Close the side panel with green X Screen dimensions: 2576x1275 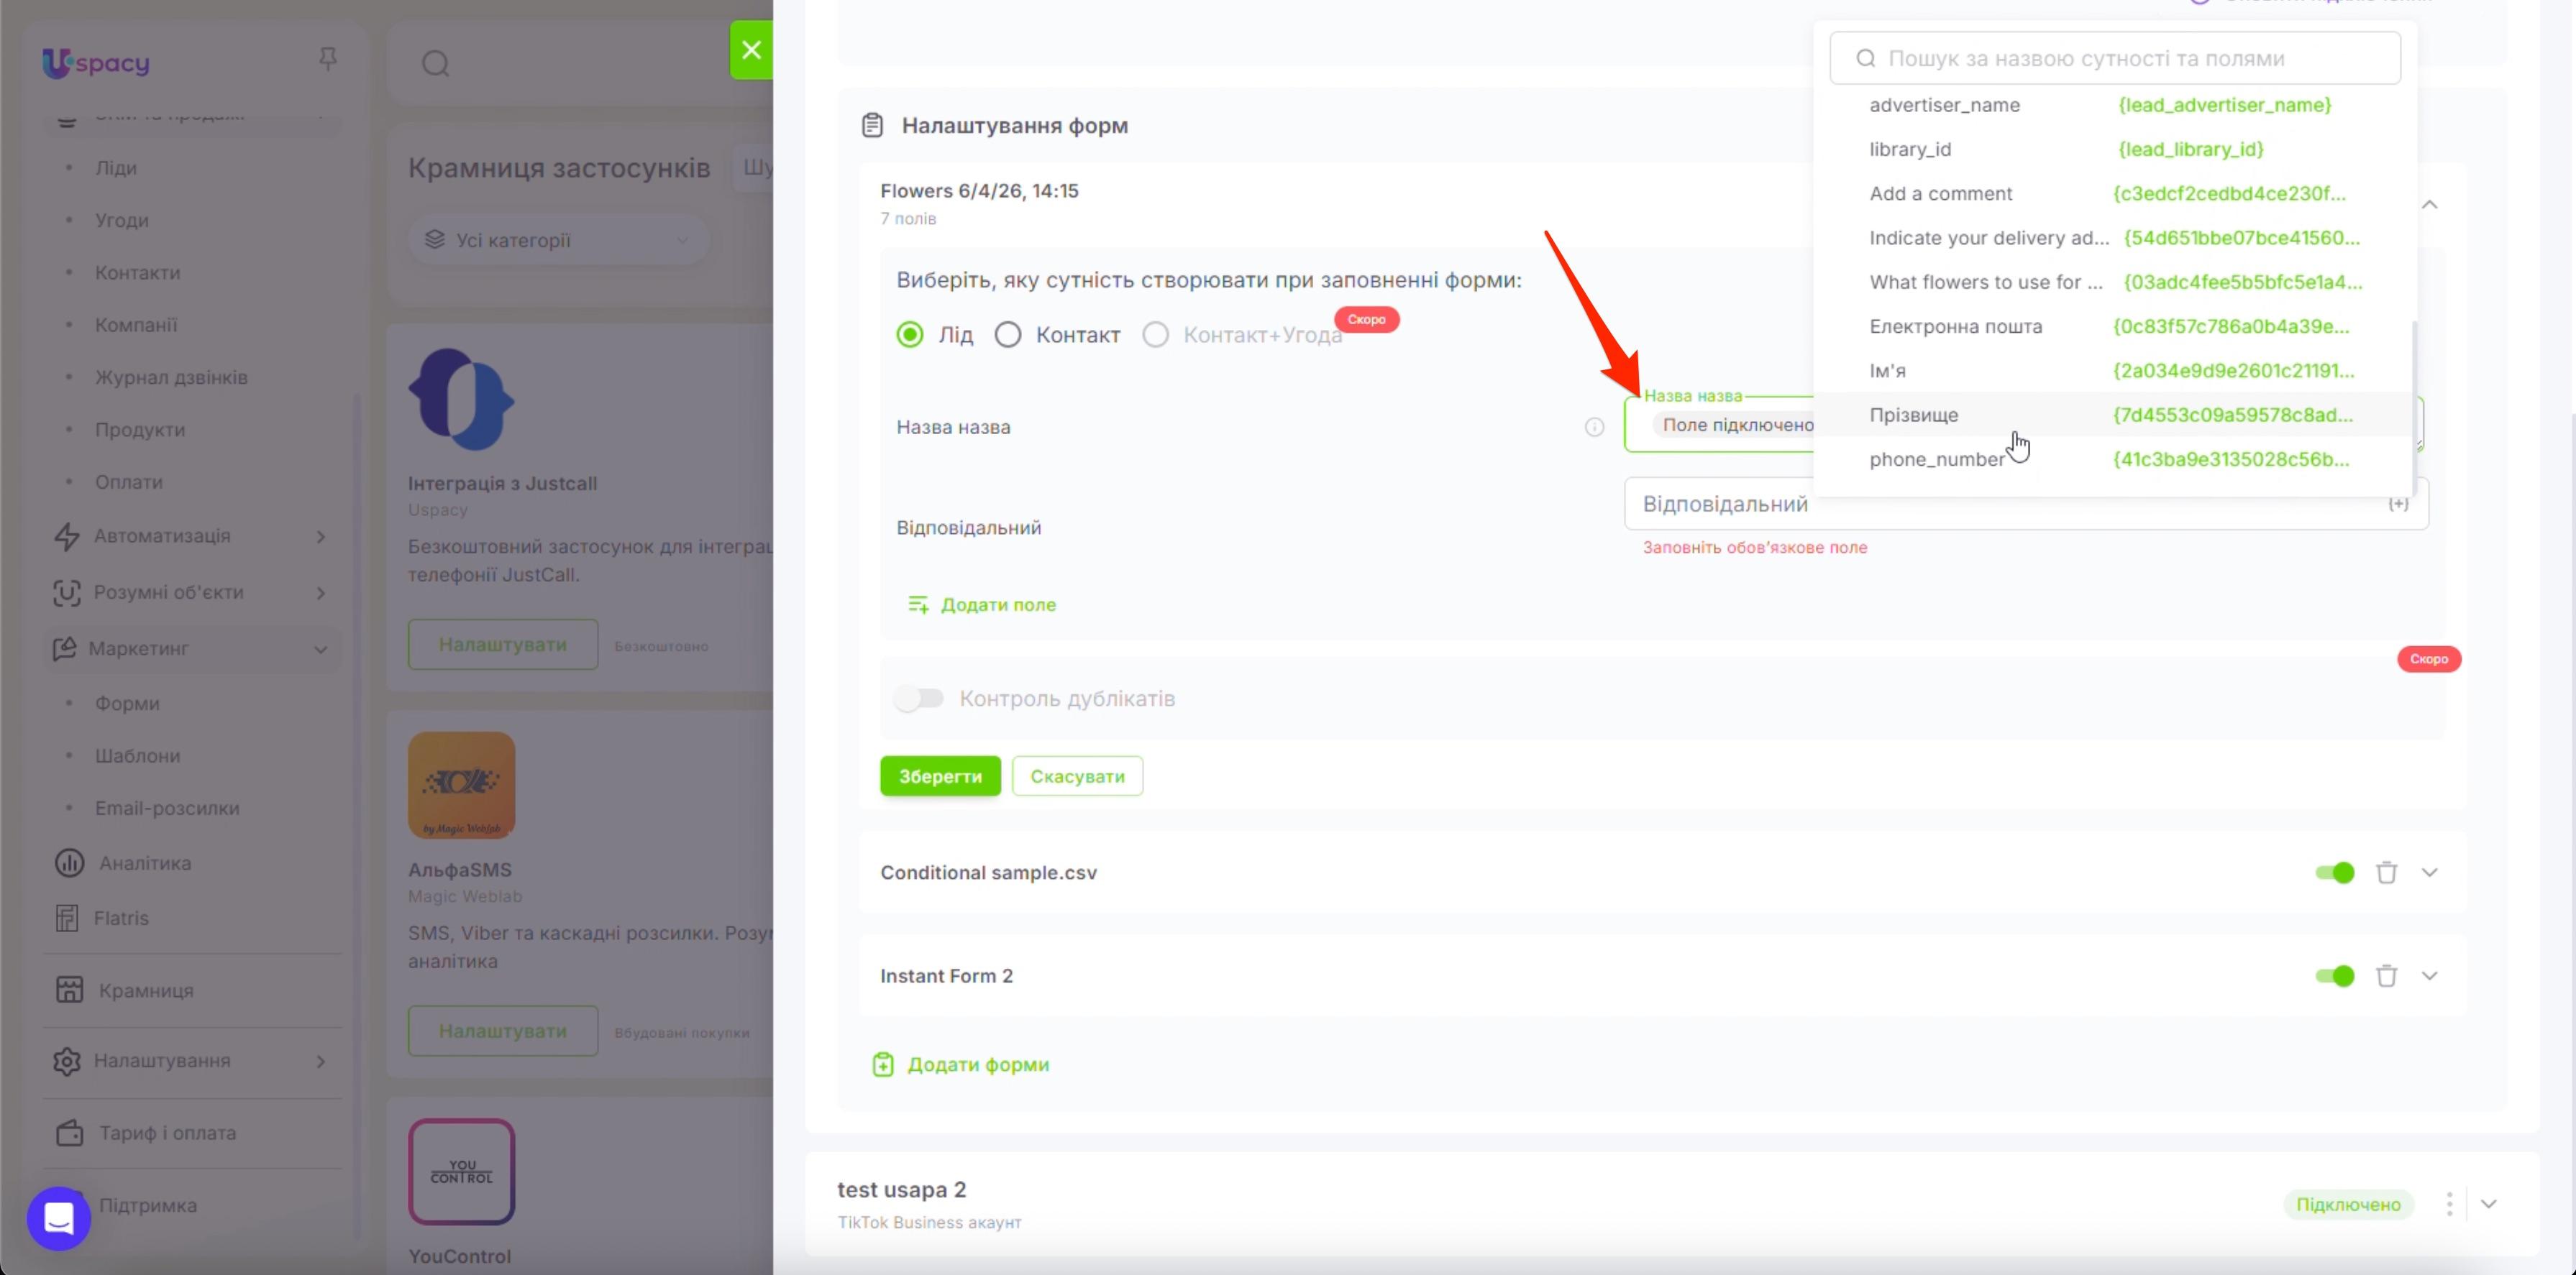(751, 50)
